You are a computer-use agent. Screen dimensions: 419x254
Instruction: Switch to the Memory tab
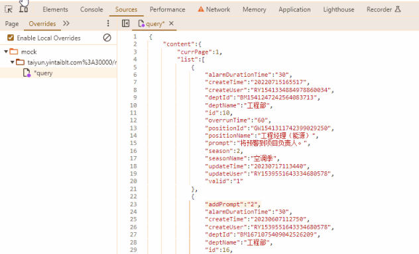[255, 10]
